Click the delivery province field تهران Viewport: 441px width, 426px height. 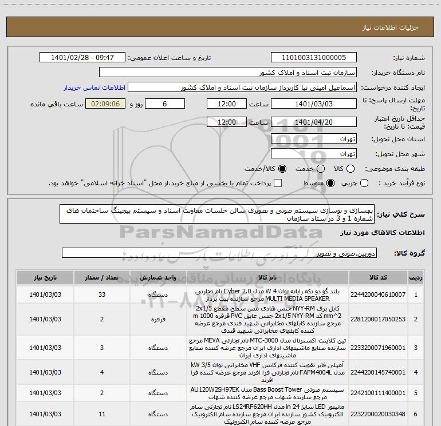click(x=314, y=139)
